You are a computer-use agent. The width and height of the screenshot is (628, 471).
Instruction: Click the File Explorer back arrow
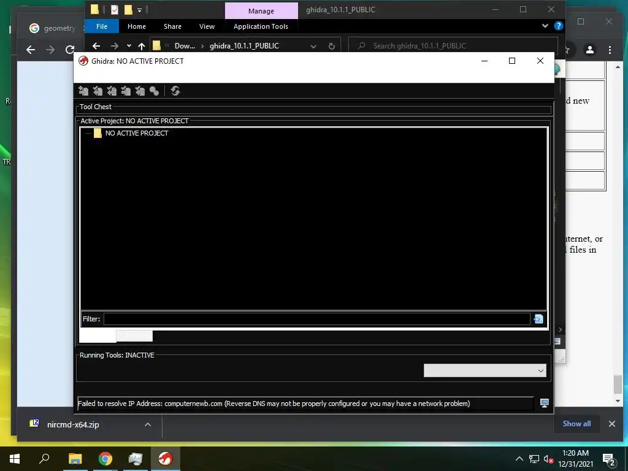pos(96,46)
